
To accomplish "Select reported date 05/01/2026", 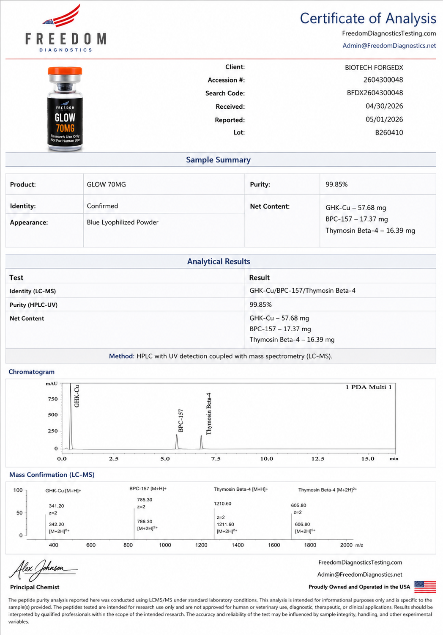I will pyautogui.click(x=384, y=119).
